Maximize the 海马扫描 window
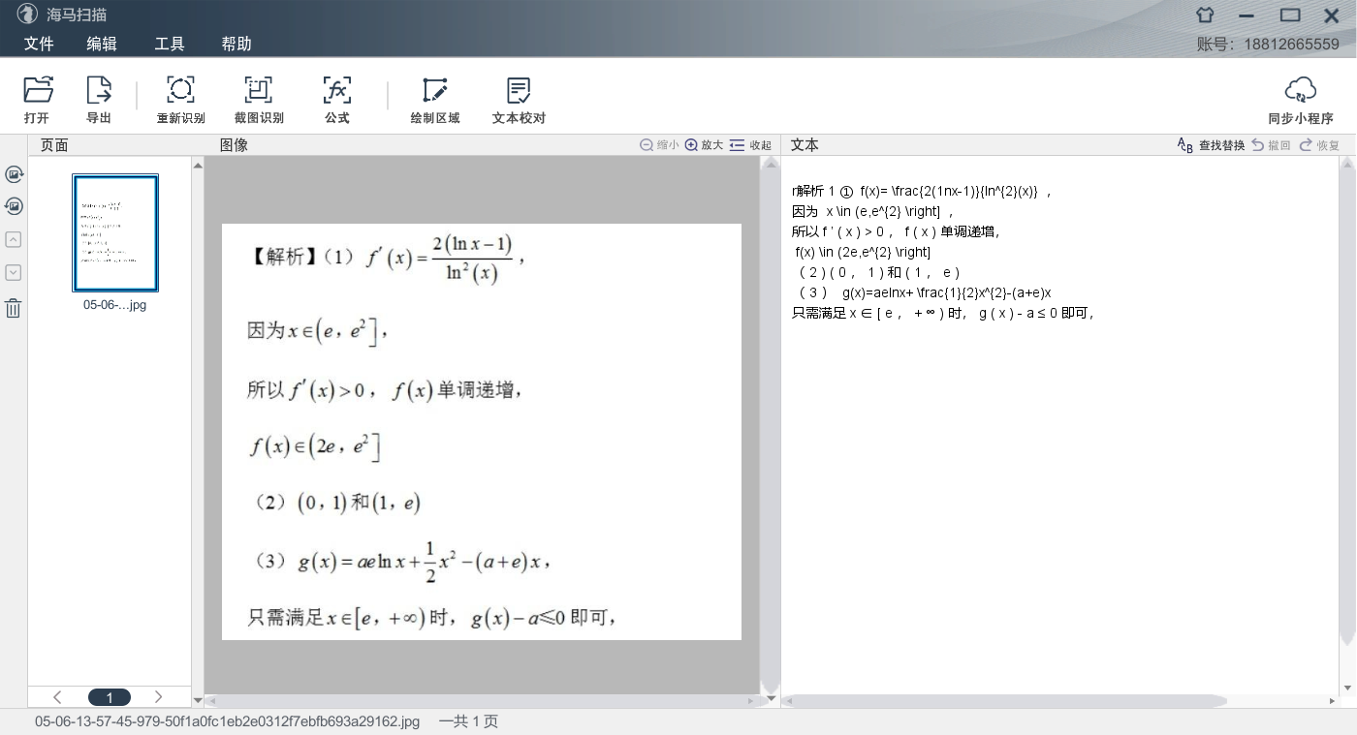Image resolution: width=1357 pixels, height=735 pixels. 1290,15
